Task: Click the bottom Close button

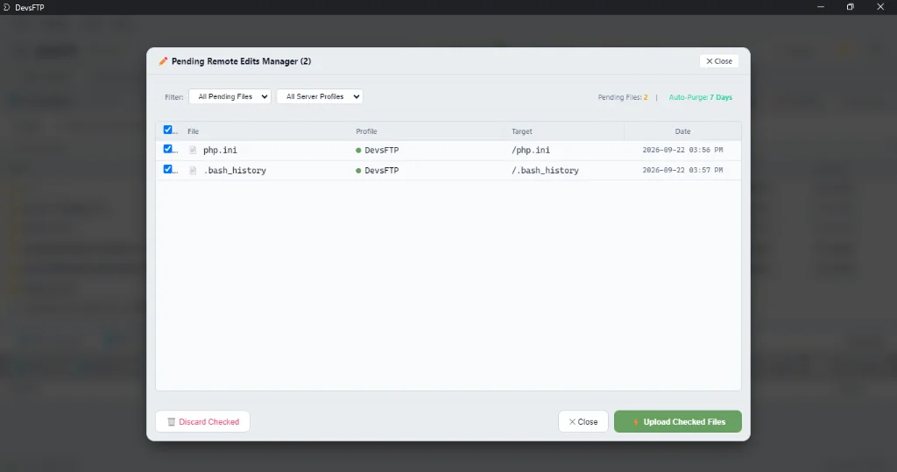Action: tap(583, 422)
